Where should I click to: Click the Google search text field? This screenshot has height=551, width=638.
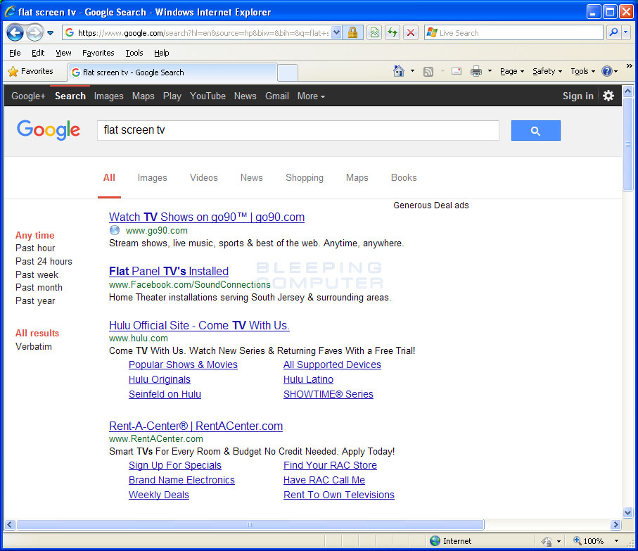click(x=298, y=130)
